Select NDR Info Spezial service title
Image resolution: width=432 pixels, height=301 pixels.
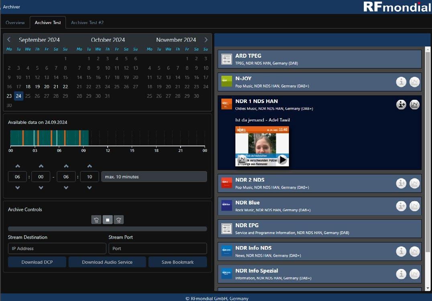click(257, 271)
